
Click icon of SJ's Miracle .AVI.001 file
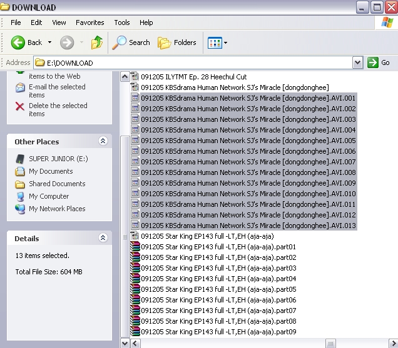135,98
